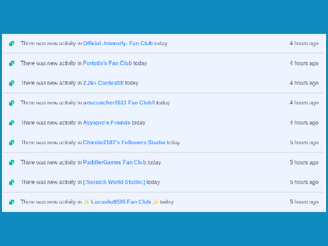Click studio icon beside Official -Intensify- Fan Club
Image resolution: width=328 pixels, height=246 pixels.
[12, 43]
